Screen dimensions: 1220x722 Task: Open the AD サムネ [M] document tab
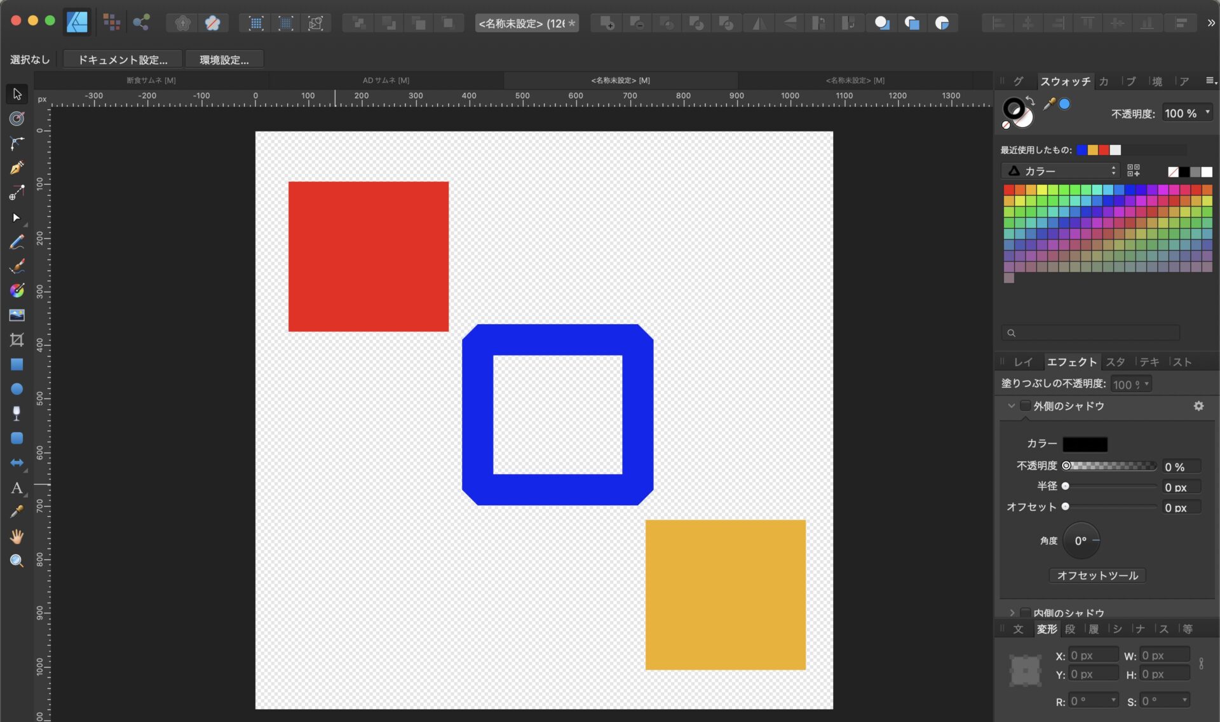[x=386, y=80]
